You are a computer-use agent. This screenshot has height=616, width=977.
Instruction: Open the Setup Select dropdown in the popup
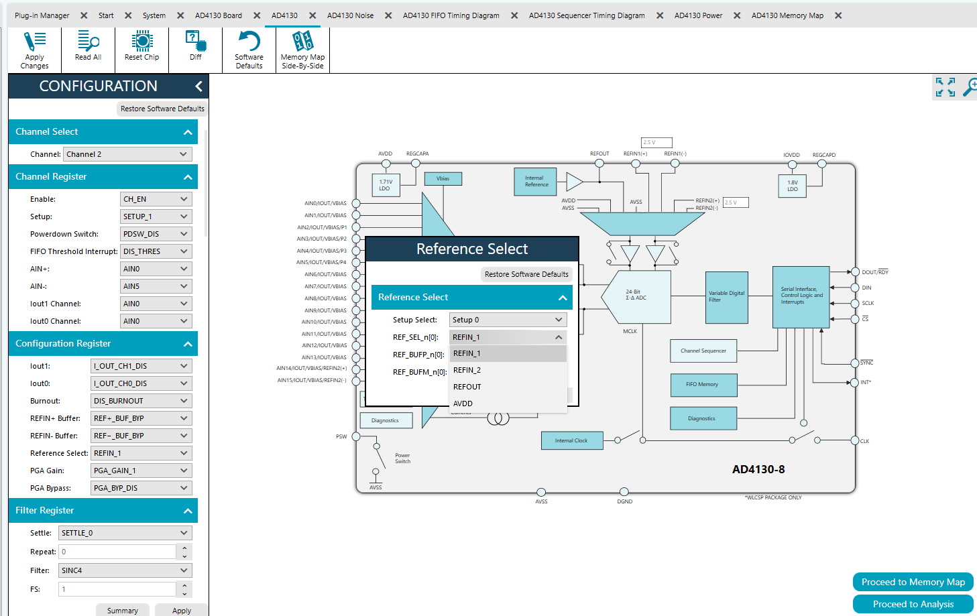point(508,320)
